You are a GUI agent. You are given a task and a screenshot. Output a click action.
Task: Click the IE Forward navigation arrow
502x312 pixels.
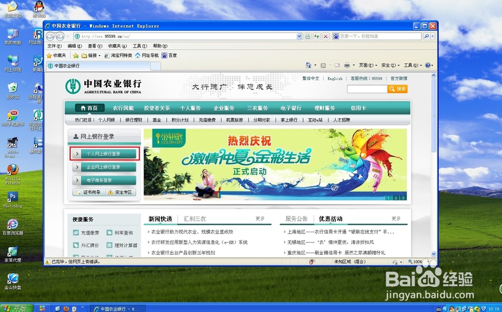(60, 36)
